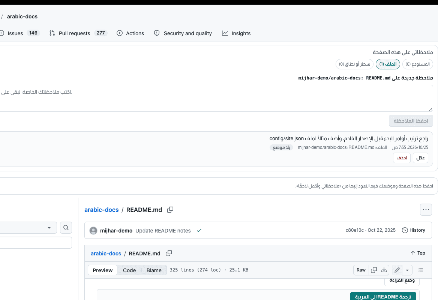
Task: Click the احذف delete note button
Action: pos(402,158)
